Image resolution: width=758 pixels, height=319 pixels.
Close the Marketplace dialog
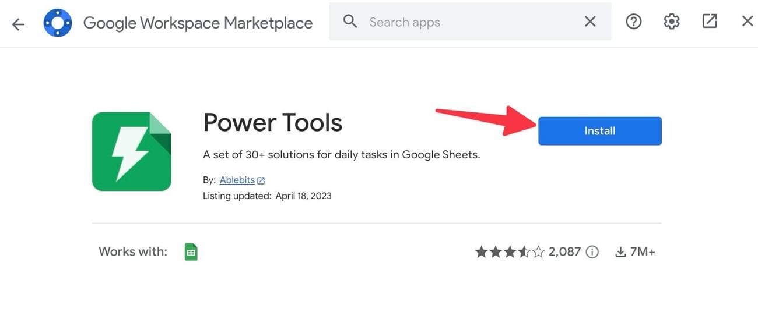coord(748,22)
